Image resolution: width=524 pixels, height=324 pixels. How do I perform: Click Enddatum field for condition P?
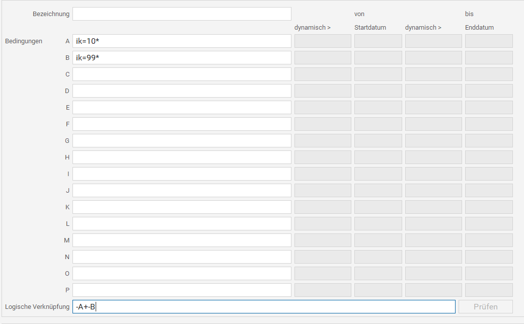coord(489,290)
